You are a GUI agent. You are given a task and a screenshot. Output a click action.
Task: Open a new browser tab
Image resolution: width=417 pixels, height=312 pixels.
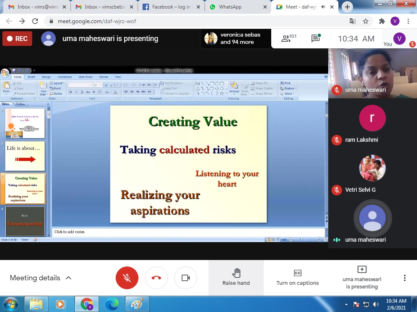347,7
